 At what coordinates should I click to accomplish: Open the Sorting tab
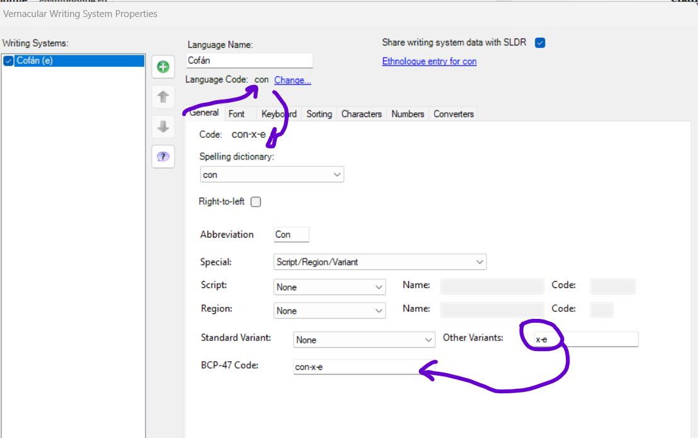(x=319, y=114)
